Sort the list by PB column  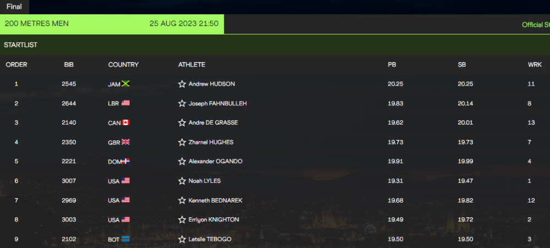coord(392,65)
